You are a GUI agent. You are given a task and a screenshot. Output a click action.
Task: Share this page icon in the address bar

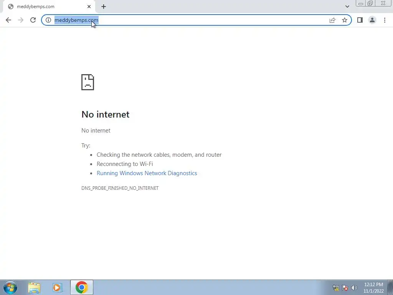(x=332, y=20)
